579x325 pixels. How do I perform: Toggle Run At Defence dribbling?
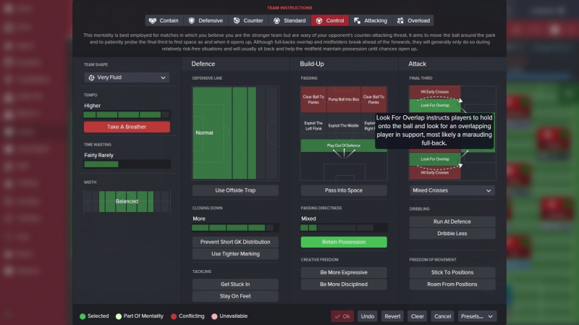point(452,221)
